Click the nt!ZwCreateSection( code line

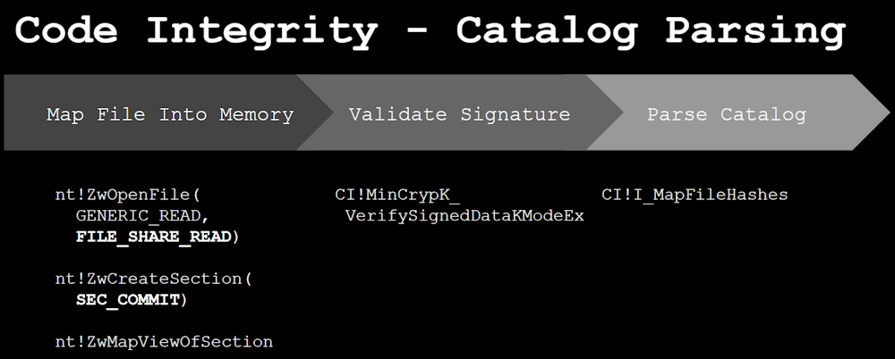(x=153, y=279)
